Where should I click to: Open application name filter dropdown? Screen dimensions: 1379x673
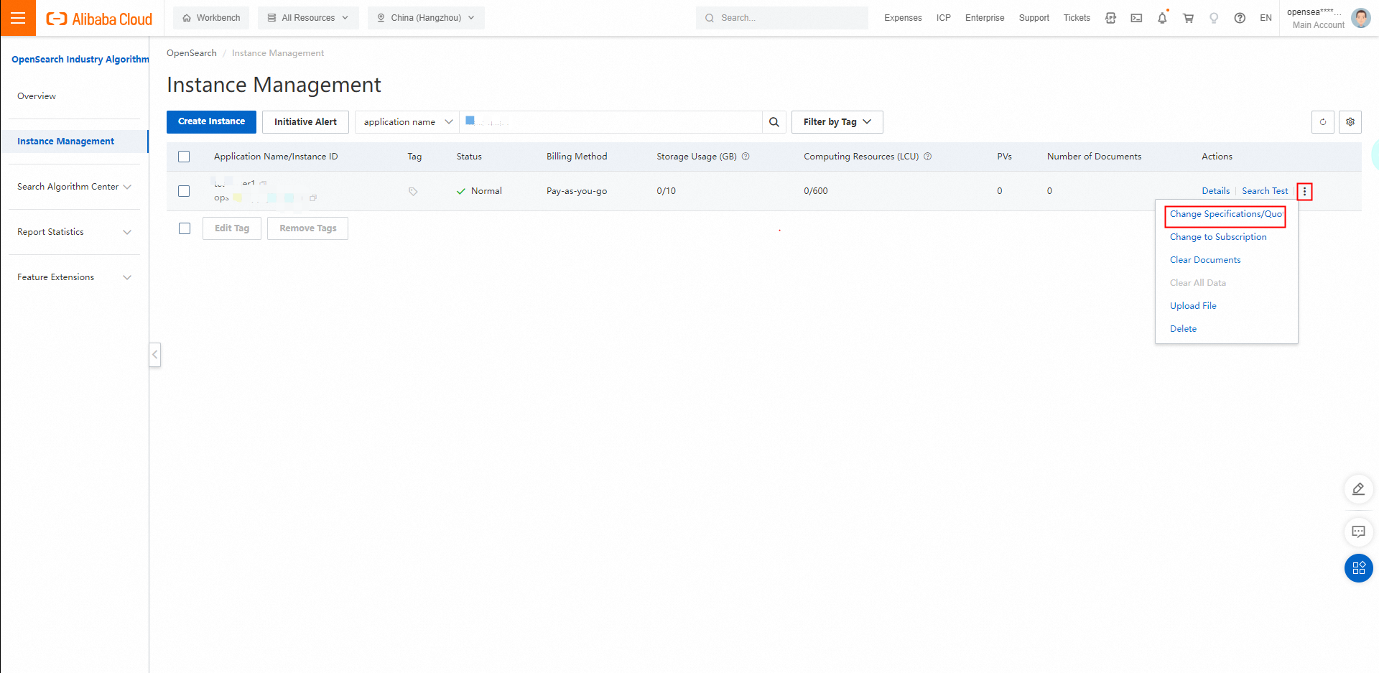coord(407,122)
